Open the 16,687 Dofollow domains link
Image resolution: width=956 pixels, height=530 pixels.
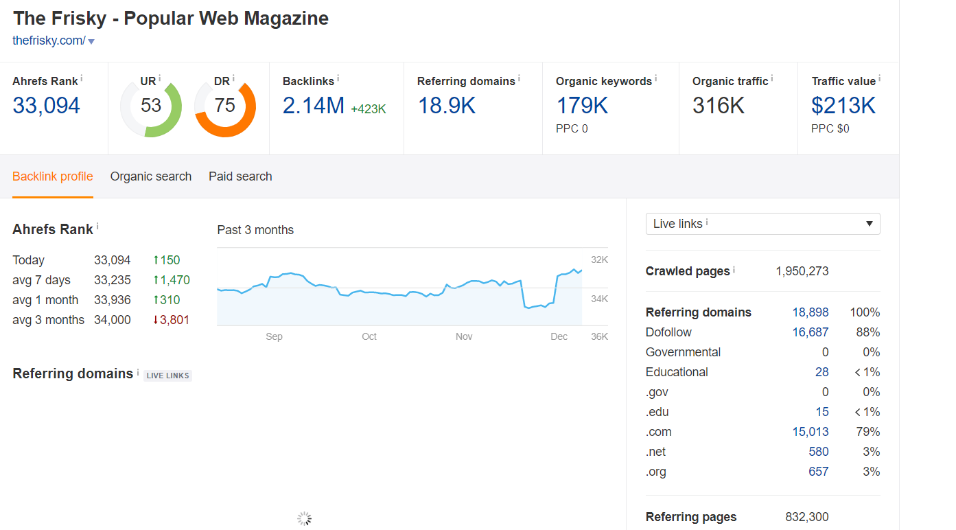point(811,332)
